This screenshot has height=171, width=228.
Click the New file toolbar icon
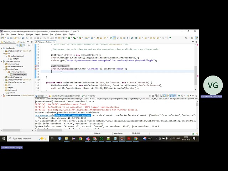[2, 38]
